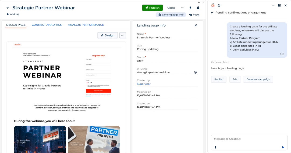Viewport: 291px width, 153px height.
Task: Click the Add tag icon
Action: point(8,14)
